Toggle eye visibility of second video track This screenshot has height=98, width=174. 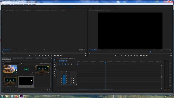point(69,74)
